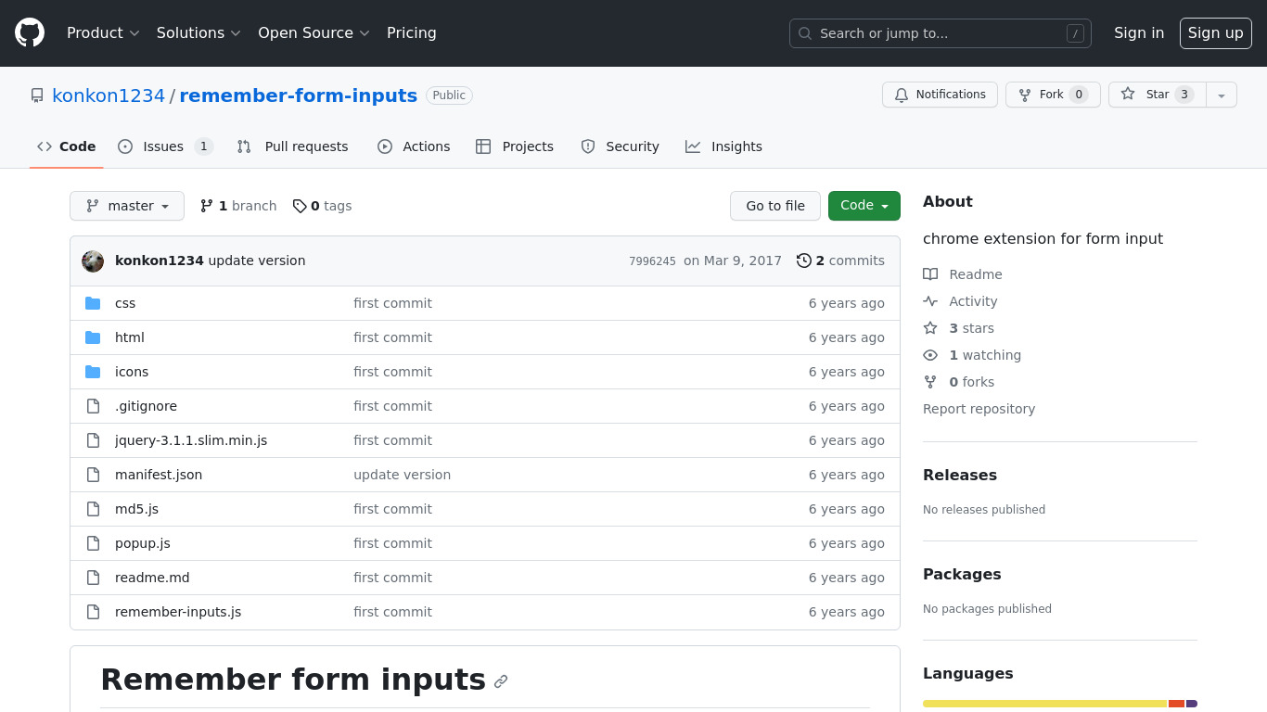This screenshot has height=712, width=1267.
Task: Click the manifest.json file icon
Action: coord(93,475)
